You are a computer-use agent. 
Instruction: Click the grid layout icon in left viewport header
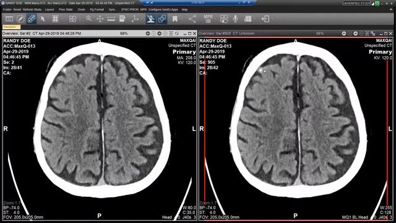pyautogui.click(x=171, y=33)
